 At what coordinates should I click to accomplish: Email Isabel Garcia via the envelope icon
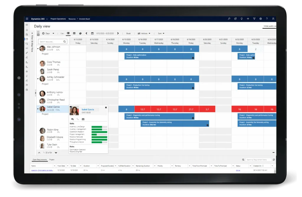(83, 119)
